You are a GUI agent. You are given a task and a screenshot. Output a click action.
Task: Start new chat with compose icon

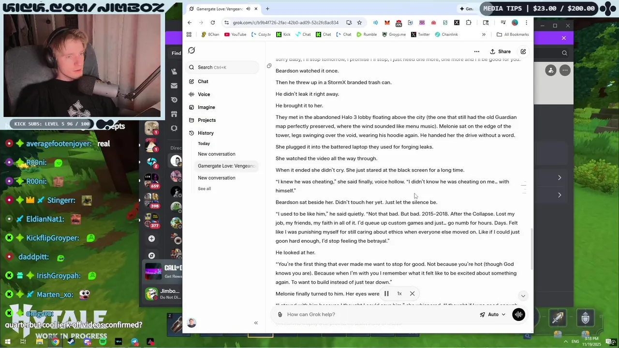click(523, 52)
